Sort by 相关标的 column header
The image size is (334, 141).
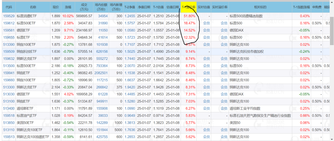click(x=260, y=7)
